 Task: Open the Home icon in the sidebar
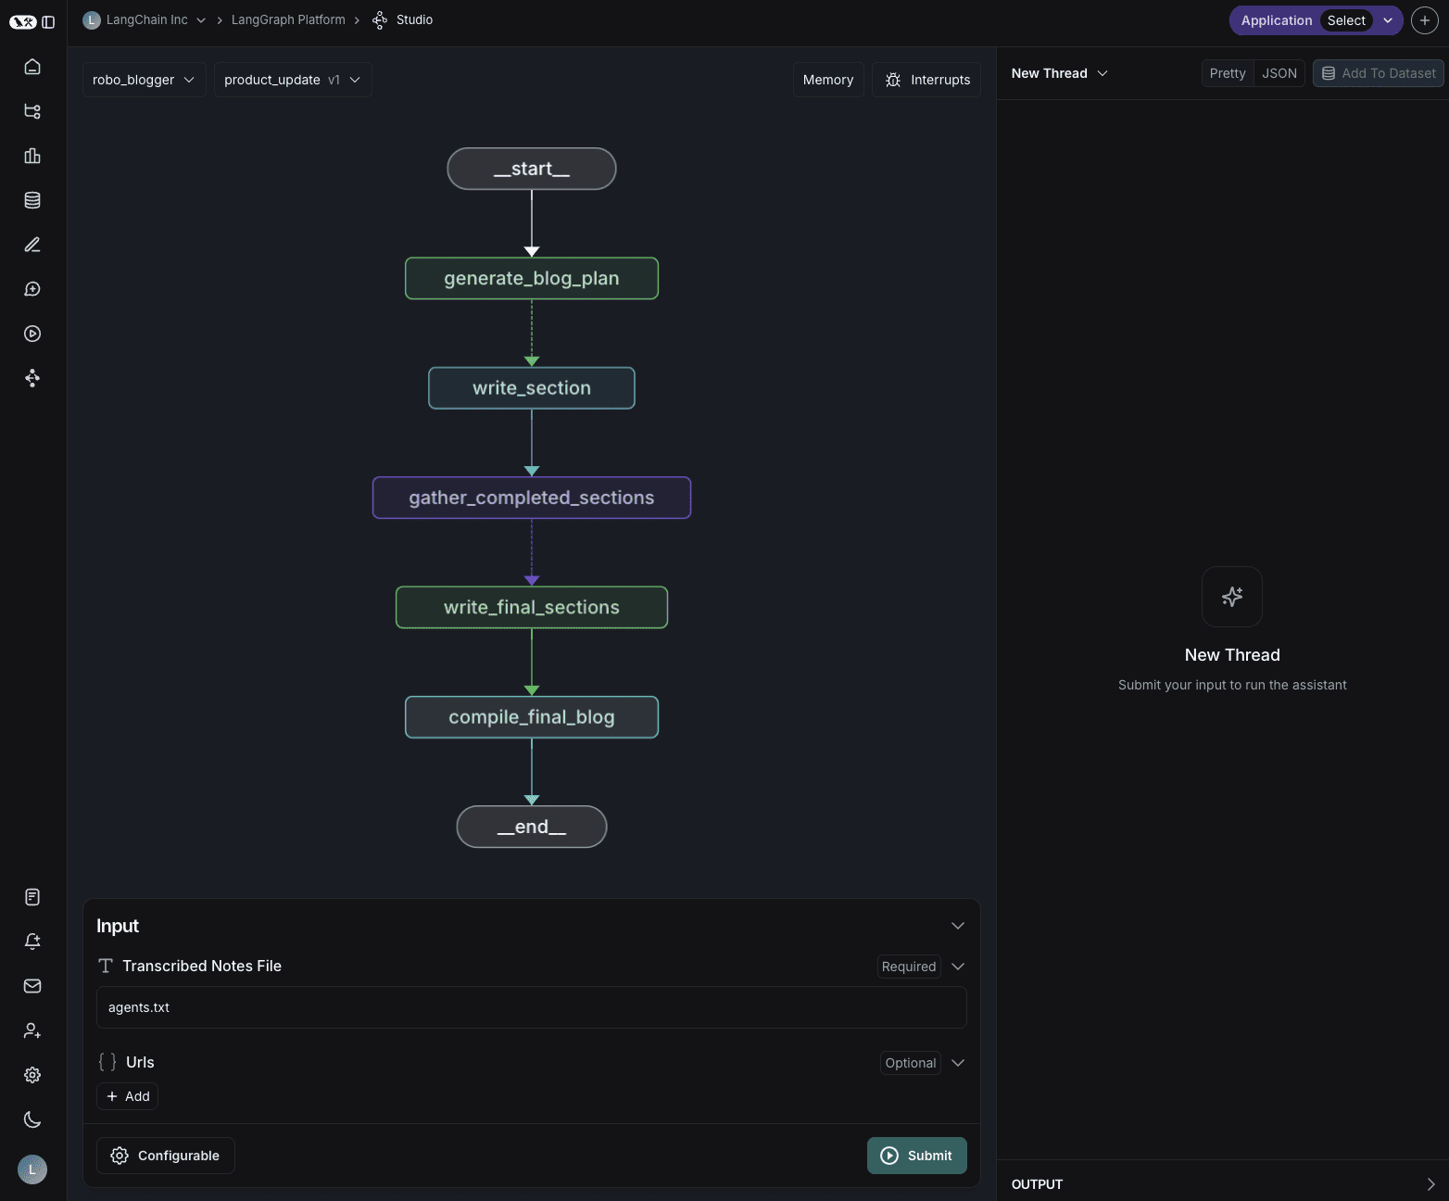[x=32, y=67]
